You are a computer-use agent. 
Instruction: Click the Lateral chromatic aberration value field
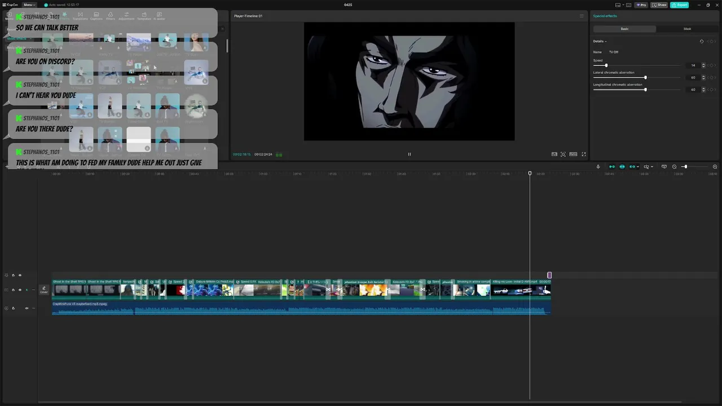pos(692,77)
